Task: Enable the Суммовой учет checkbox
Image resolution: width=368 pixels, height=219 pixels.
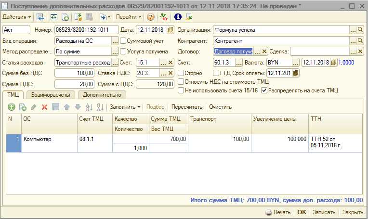Action: coord(123,41)
